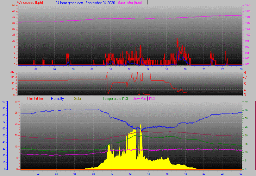
Task: Select the 90 value on blue humidity axis
Action: coord(4,108)
